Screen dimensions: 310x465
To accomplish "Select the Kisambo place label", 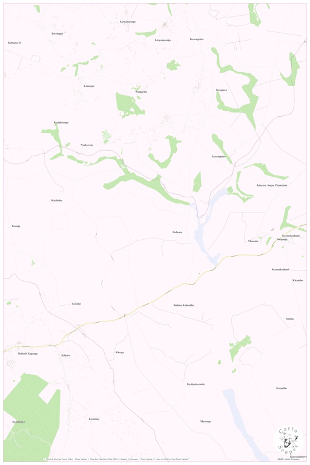I will [x=281, y=388].
